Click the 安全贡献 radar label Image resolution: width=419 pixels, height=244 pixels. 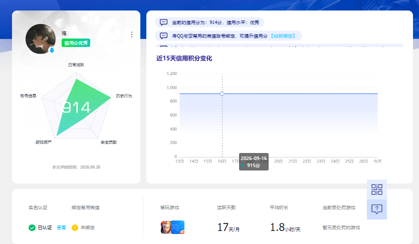(x=109, y=142)
